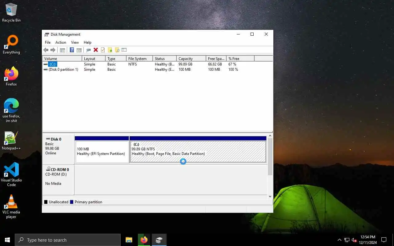This screenshot has width=394, height=246.
Task: Click the graphical view vertical scrollbar thumb
Action: [x=270, y=157]
